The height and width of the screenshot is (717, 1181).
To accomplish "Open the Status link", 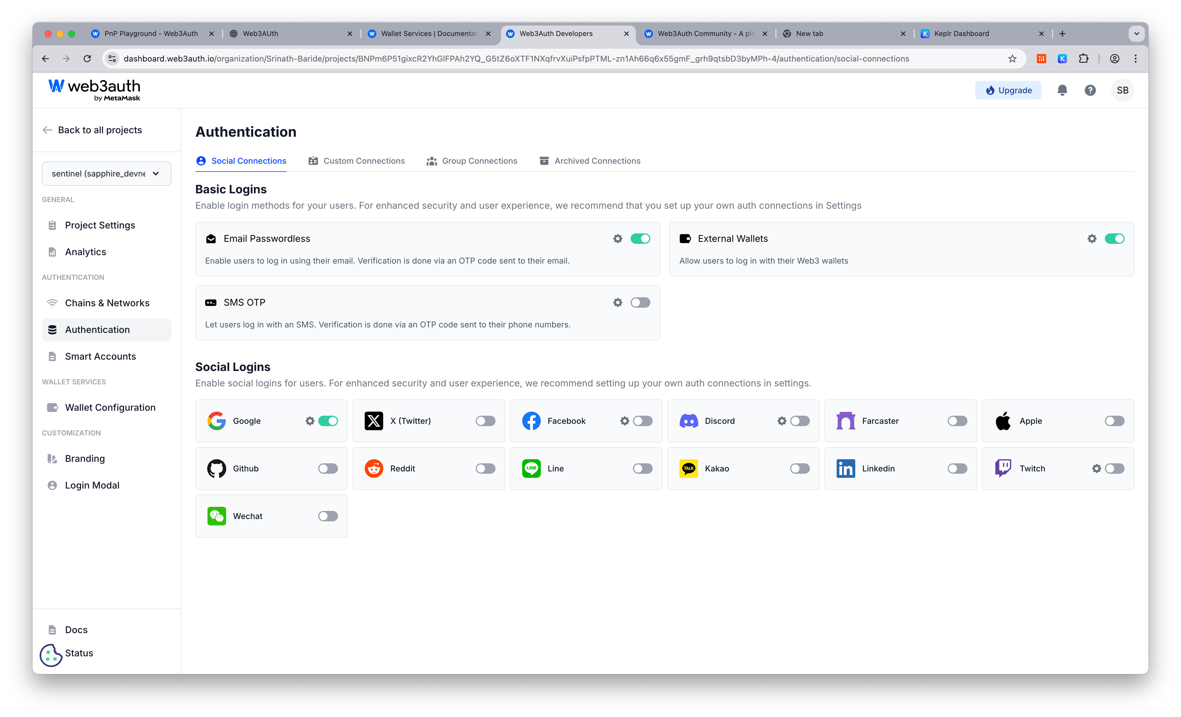I will coord(79,653).
